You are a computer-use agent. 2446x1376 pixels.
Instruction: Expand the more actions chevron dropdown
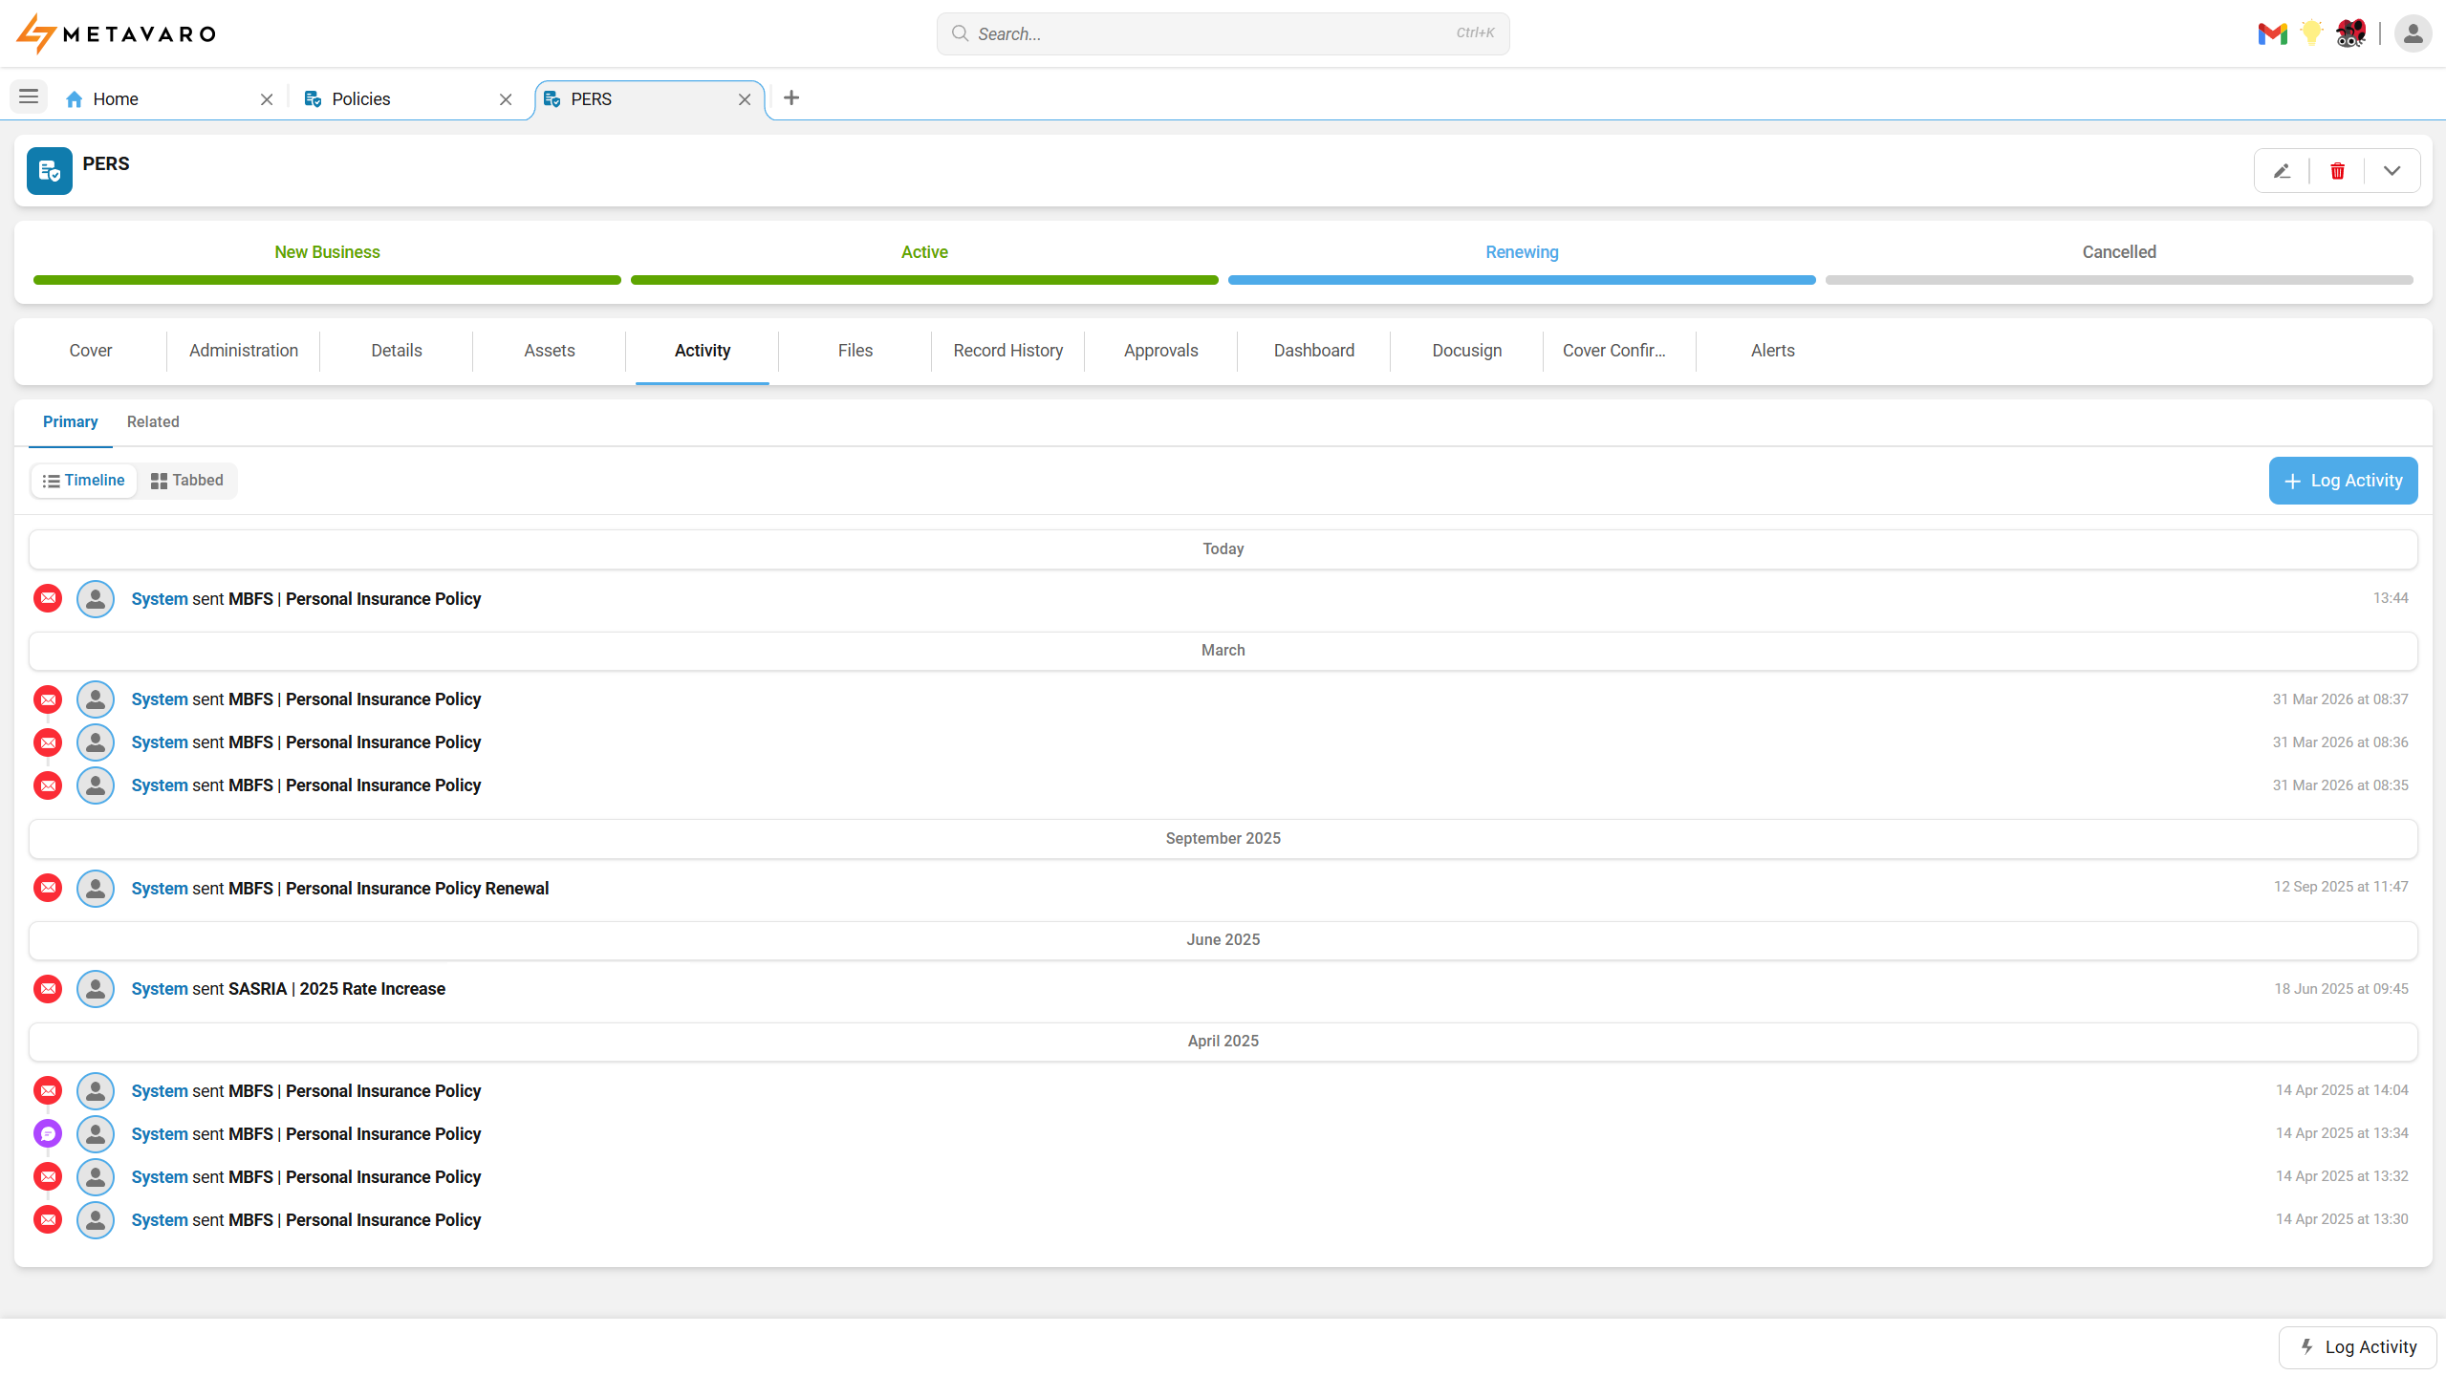point(2392,171)
